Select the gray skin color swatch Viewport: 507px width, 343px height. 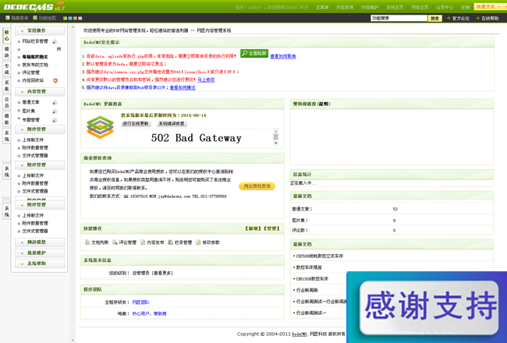80,19
